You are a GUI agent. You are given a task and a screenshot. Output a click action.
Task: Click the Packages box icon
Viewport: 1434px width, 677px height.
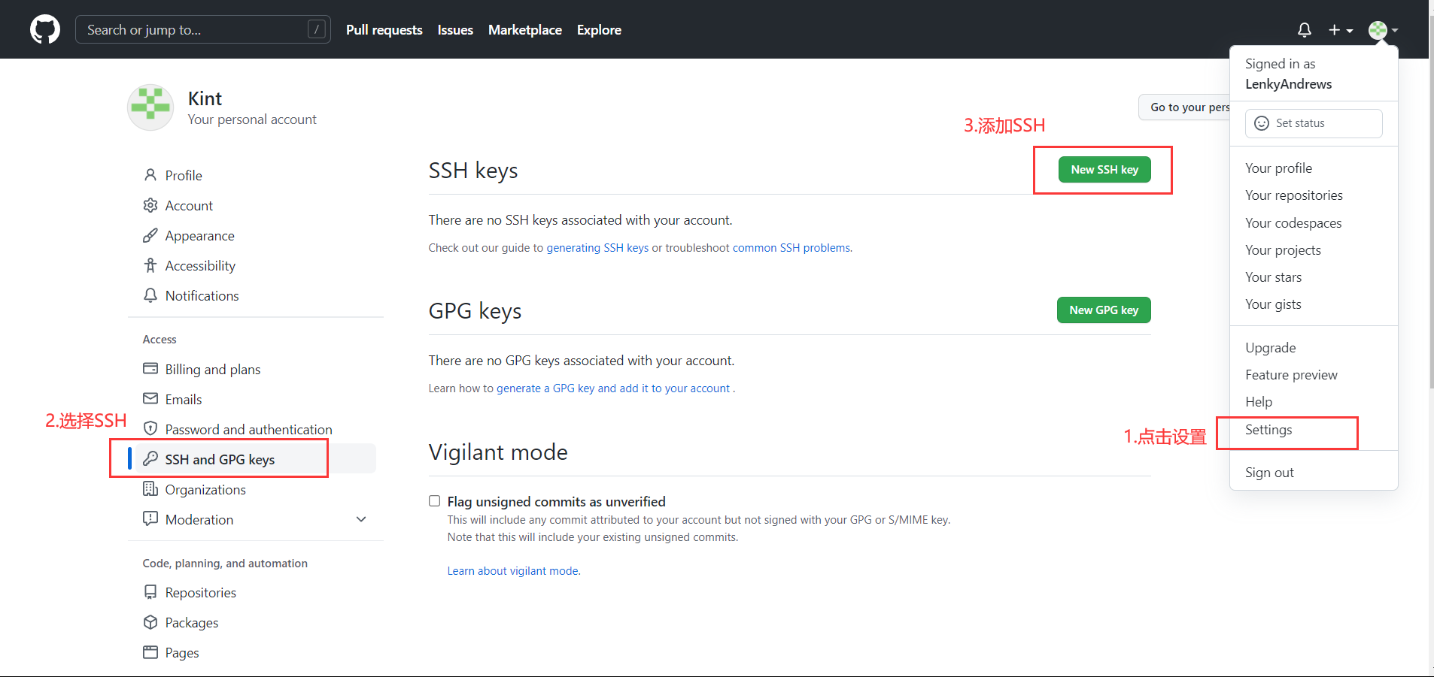150,622
